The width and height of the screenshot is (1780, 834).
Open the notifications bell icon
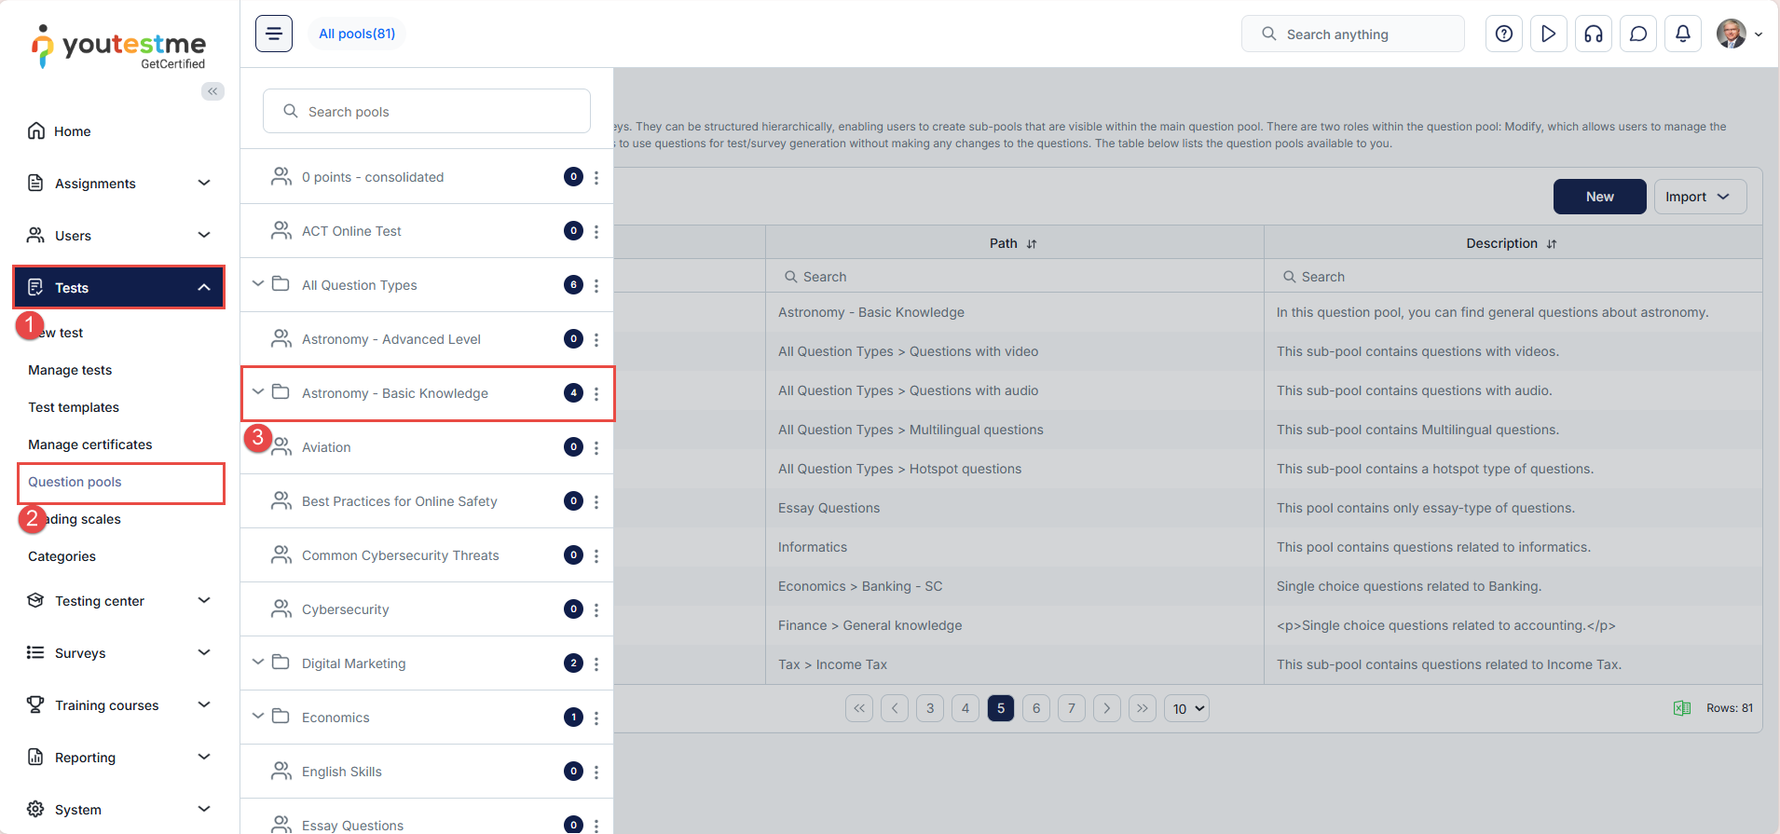pos(1682,34)
